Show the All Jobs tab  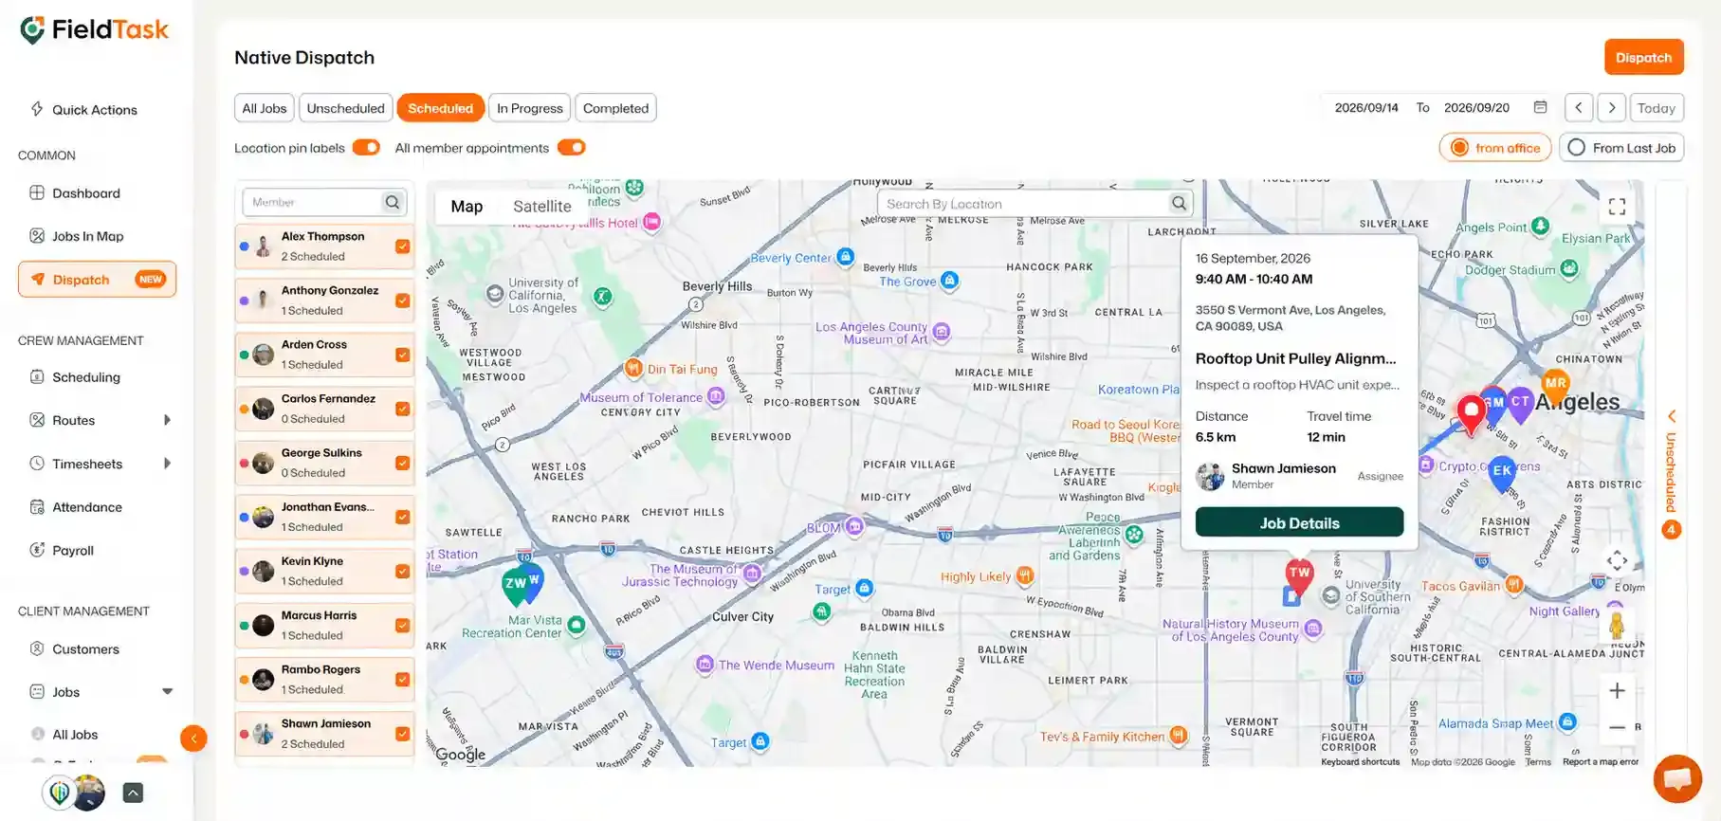click(264, 108)
